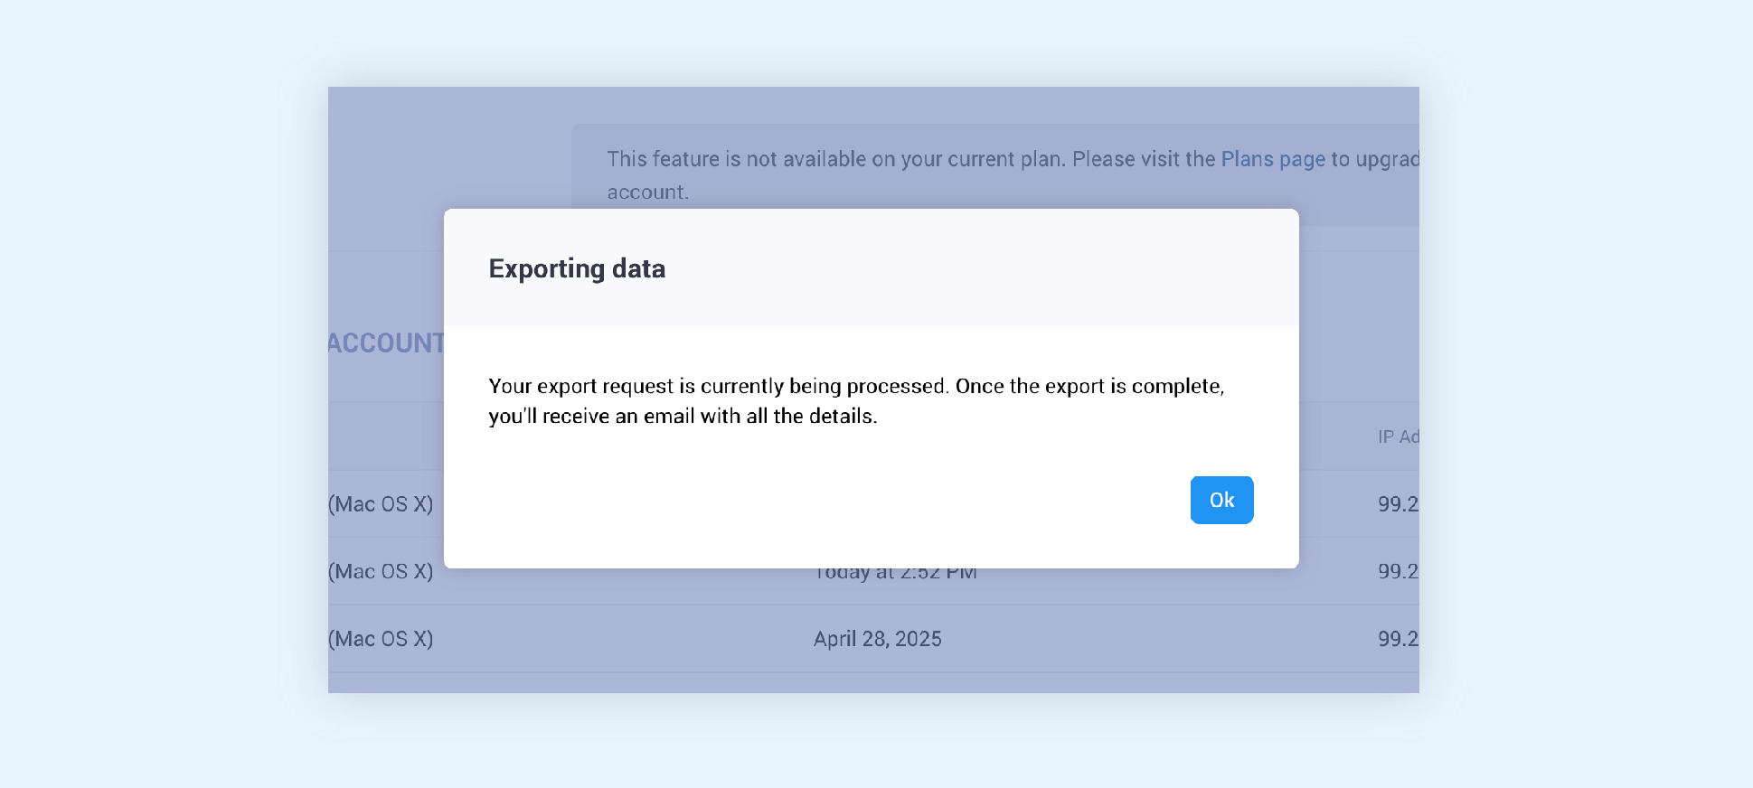The height and width of the screenshot is (788, 1753).
Task: Click the second row's 99.2 IP value
Action: (1398, 572)
